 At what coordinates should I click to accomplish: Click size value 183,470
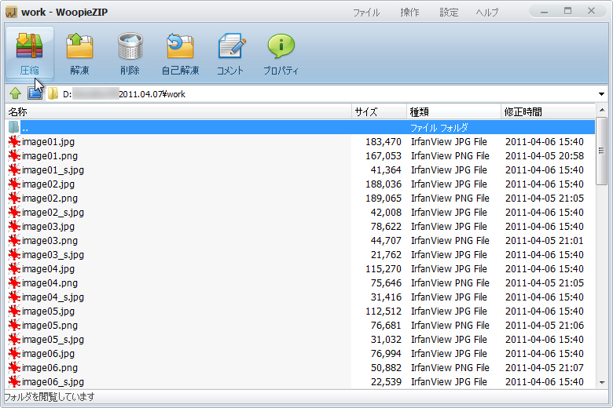384,142
